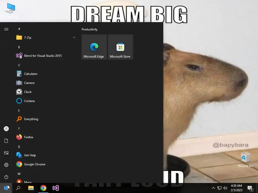
Task: Open the Get Help app
Action: click(x=46, y=155)
